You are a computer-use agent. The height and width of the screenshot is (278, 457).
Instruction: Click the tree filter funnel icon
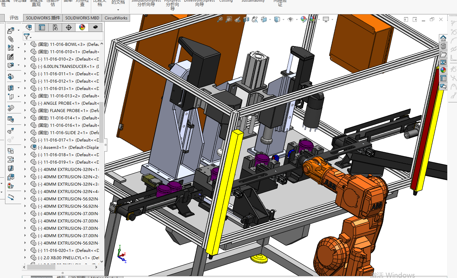27,36
